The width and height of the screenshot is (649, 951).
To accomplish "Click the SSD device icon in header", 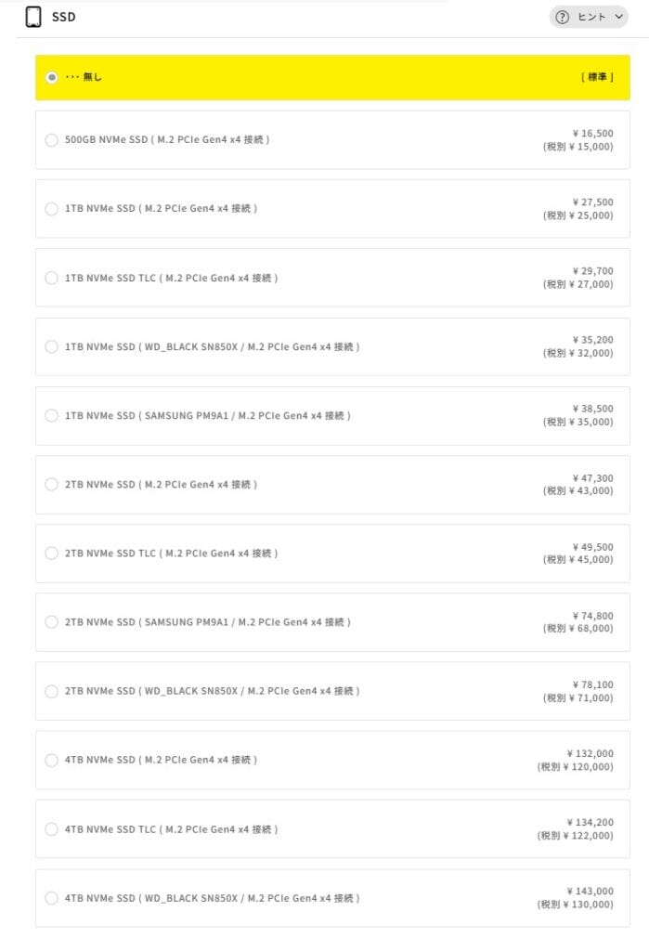I will 33,17.
